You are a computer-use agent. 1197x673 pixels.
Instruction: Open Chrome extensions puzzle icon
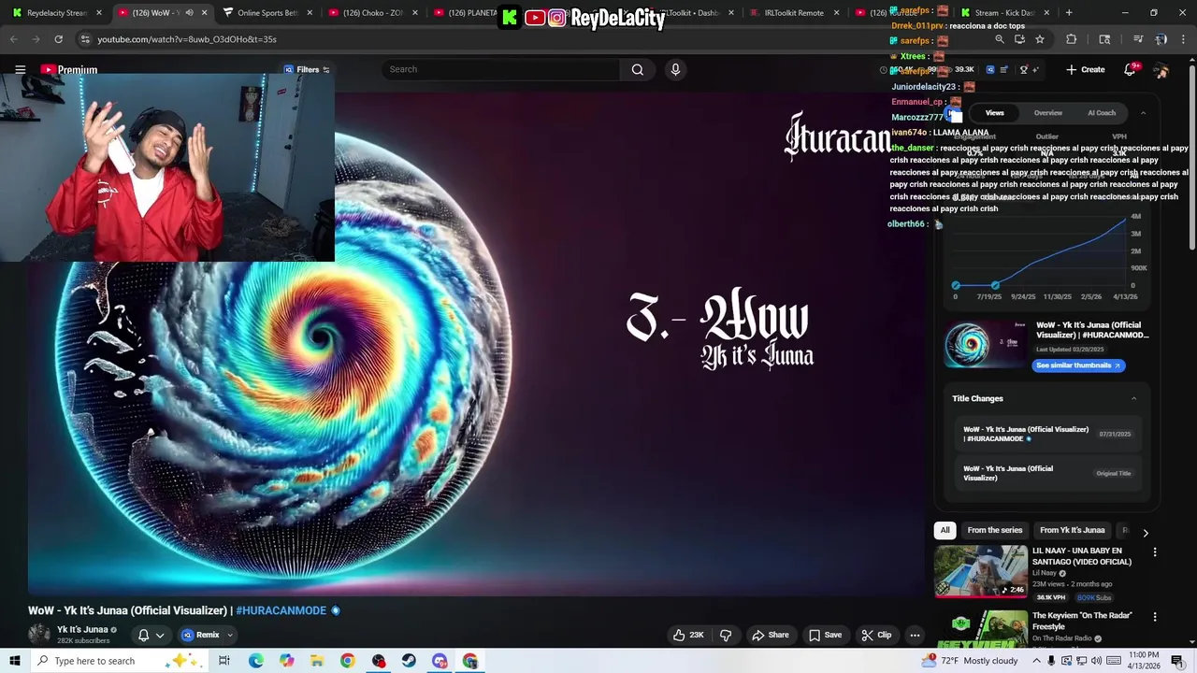tap(1071, 39)
